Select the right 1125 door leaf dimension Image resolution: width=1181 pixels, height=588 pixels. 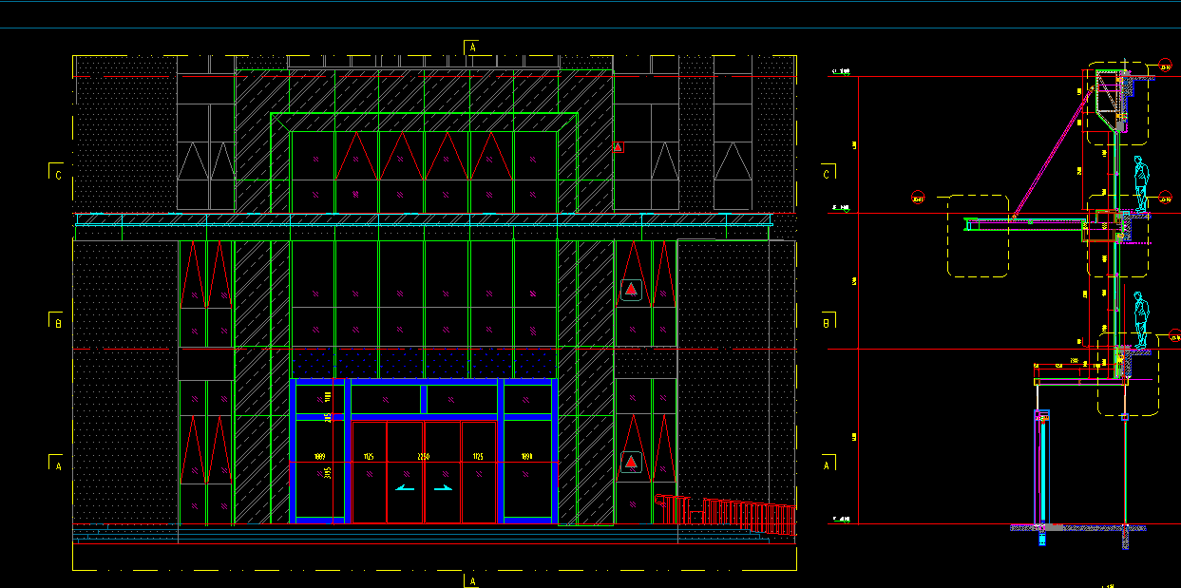(x=478, y=457)
